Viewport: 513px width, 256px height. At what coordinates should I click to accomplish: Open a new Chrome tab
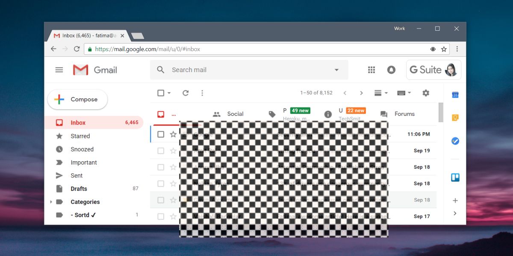137,36
